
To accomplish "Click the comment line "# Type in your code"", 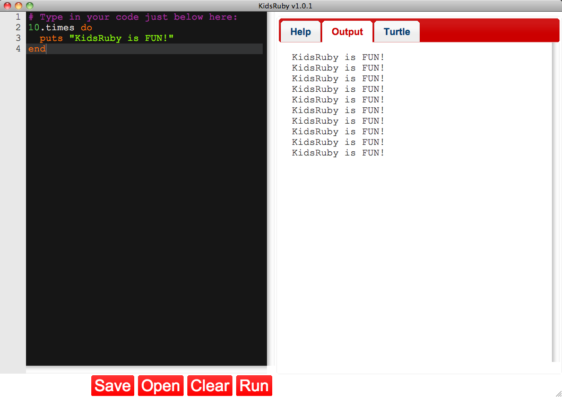I will [133, 17].
